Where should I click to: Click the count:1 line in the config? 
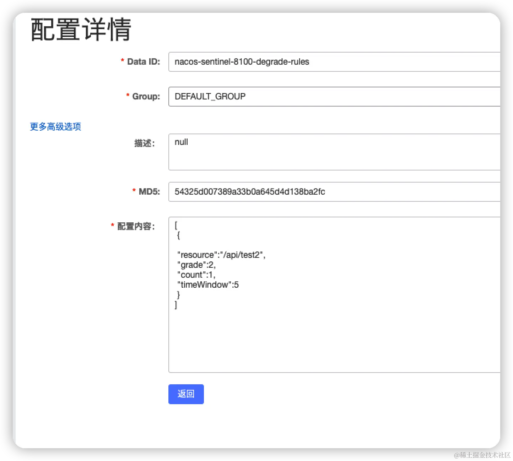pyautogui.click(x=196, y=275)
